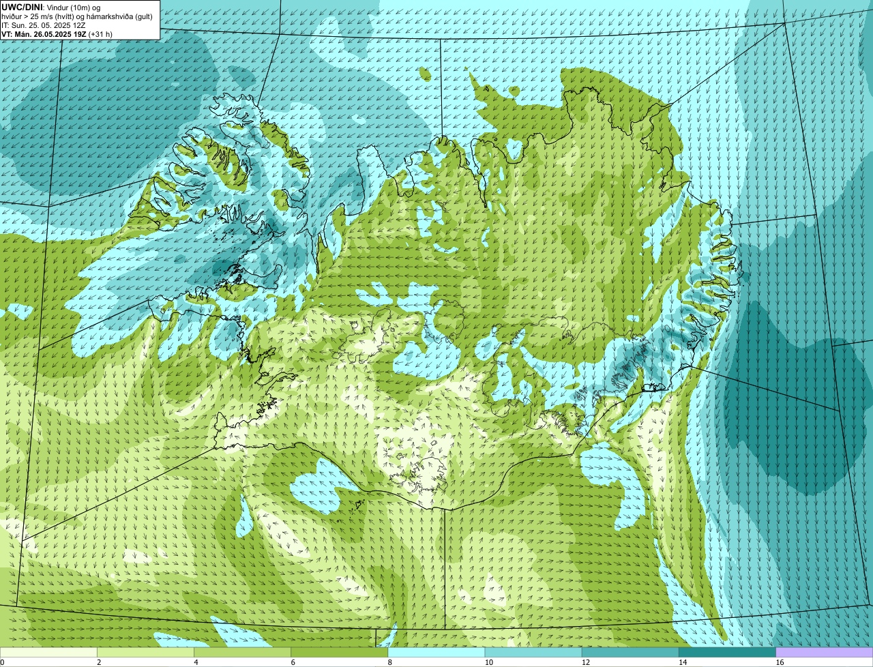Click the 'UWC/DINI: Vindur (10m) og' title line

coord(51,7)
